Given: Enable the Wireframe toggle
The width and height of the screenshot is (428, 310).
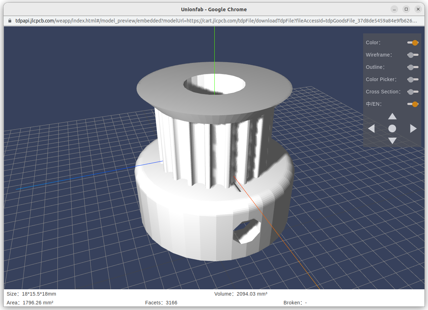Looking at the screenshot, I should [x=413, y=55].
